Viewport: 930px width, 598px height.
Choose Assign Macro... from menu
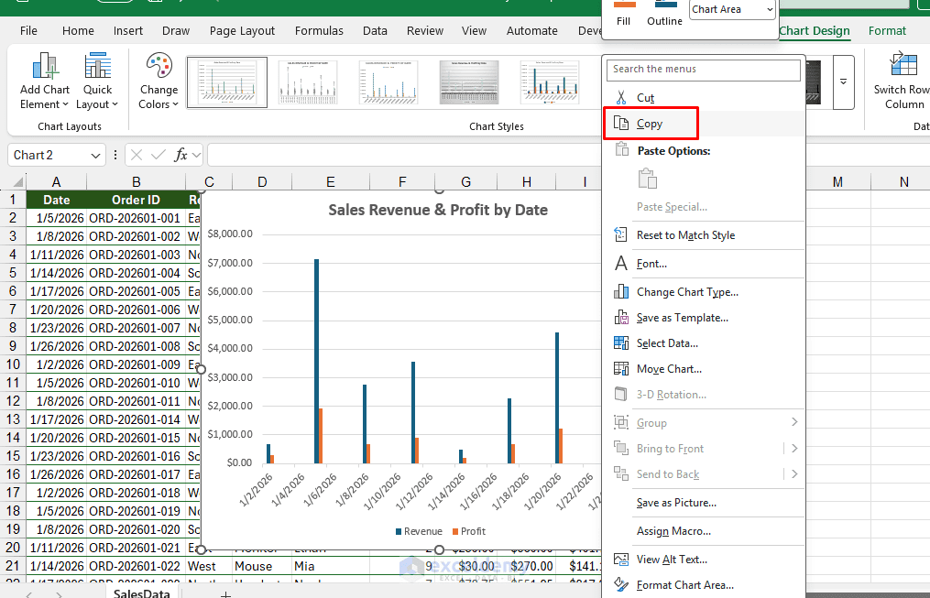(673, 531)
